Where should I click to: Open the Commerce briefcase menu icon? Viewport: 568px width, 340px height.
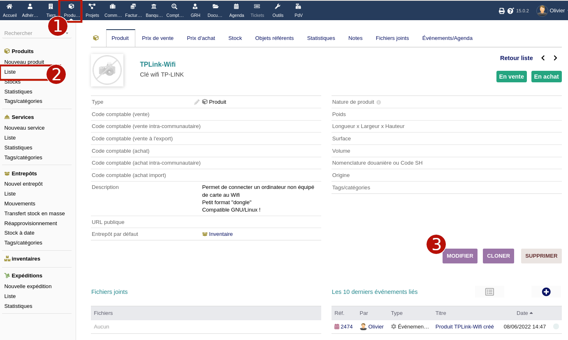pyautogui.click(x=113, y=7)
